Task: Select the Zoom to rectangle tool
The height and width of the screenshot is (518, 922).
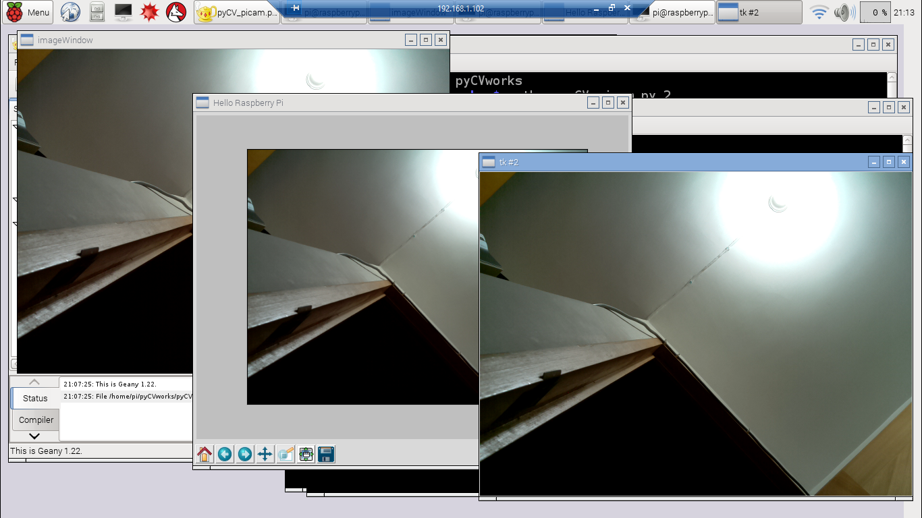Action: pyautogui.click(x=286, y=455)
